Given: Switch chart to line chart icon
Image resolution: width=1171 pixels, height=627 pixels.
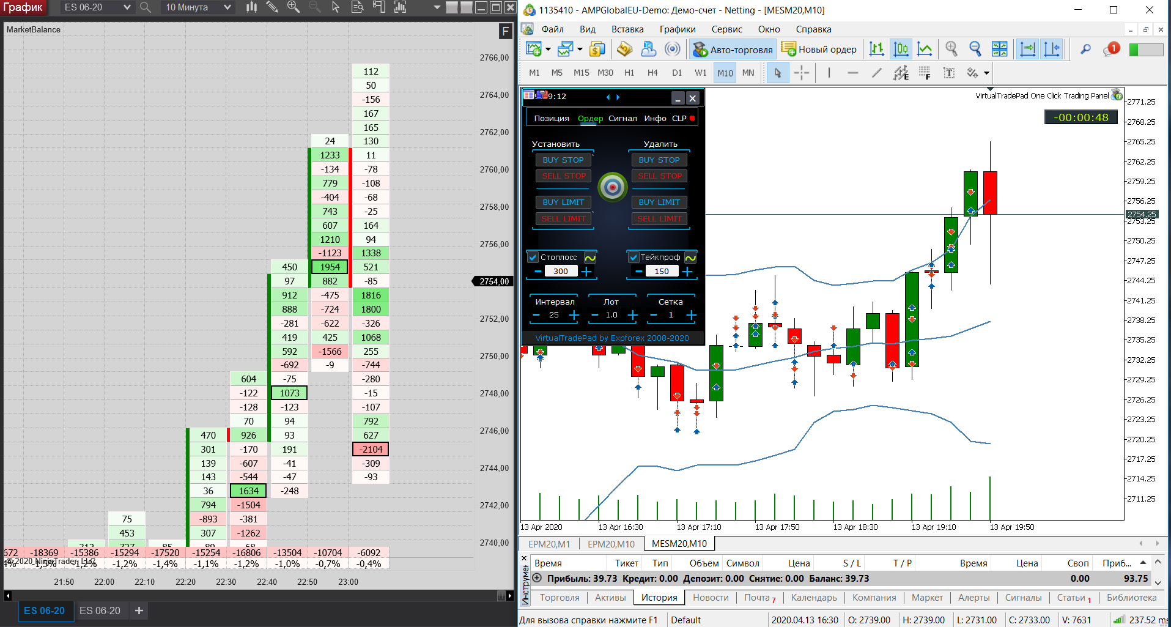Looking at the screenshot, I should point(925,50).
